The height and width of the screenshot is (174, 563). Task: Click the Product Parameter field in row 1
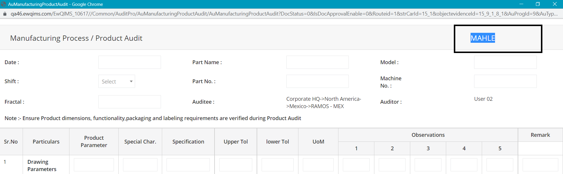coord(94,165)
